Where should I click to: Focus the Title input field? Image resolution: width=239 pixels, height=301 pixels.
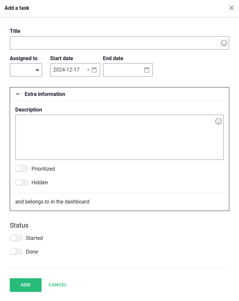(x=114, y=43)
